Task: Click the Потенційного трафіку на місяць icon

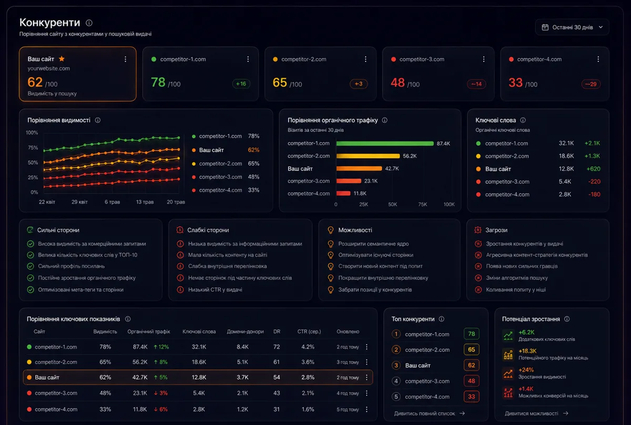Action: click(x=508, y=355)
